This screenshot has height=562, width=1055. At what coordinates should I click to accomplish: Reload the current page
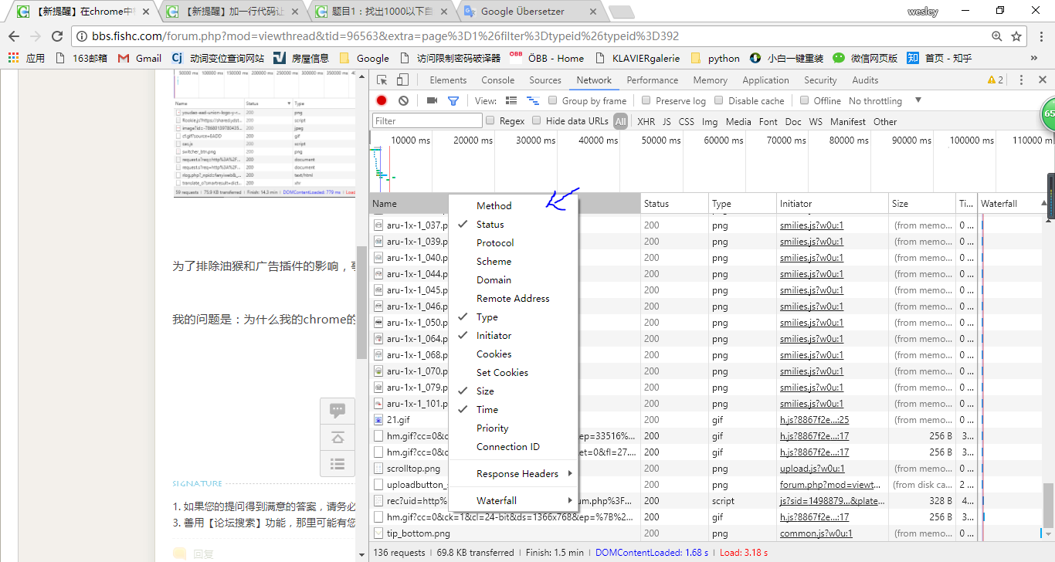pos(57,36)
